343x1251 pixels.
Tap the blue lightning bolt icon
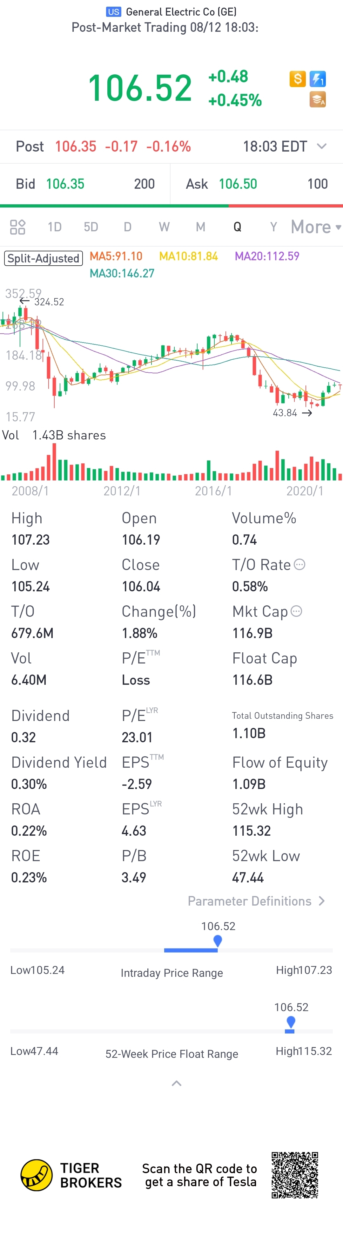[x=318, y=79]
